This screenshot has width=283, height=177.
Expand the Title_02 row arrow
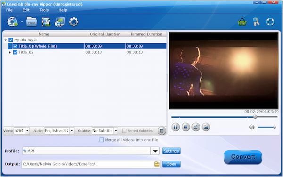coord(10,52)
